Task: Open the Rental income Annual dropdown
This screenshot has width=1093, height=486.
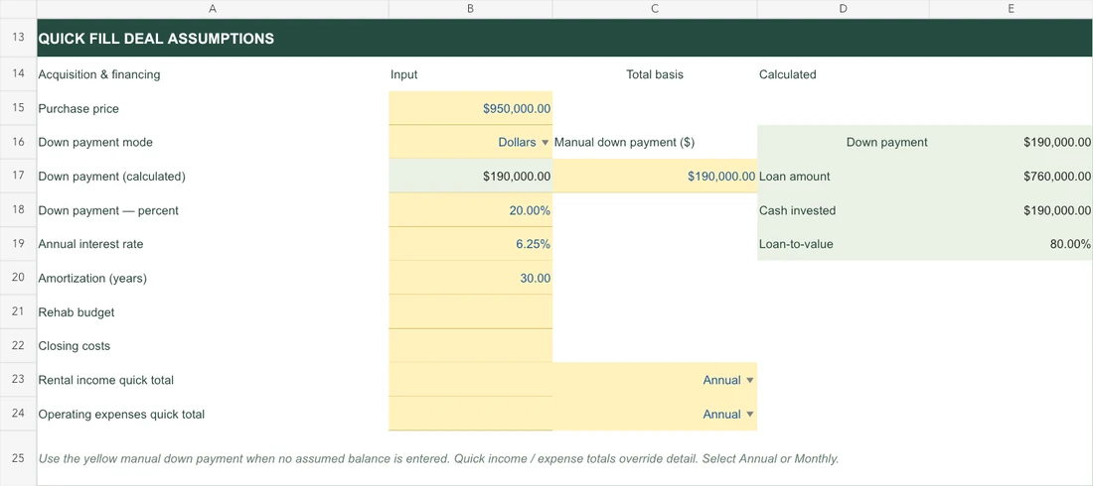Action: tap(750, 380)
